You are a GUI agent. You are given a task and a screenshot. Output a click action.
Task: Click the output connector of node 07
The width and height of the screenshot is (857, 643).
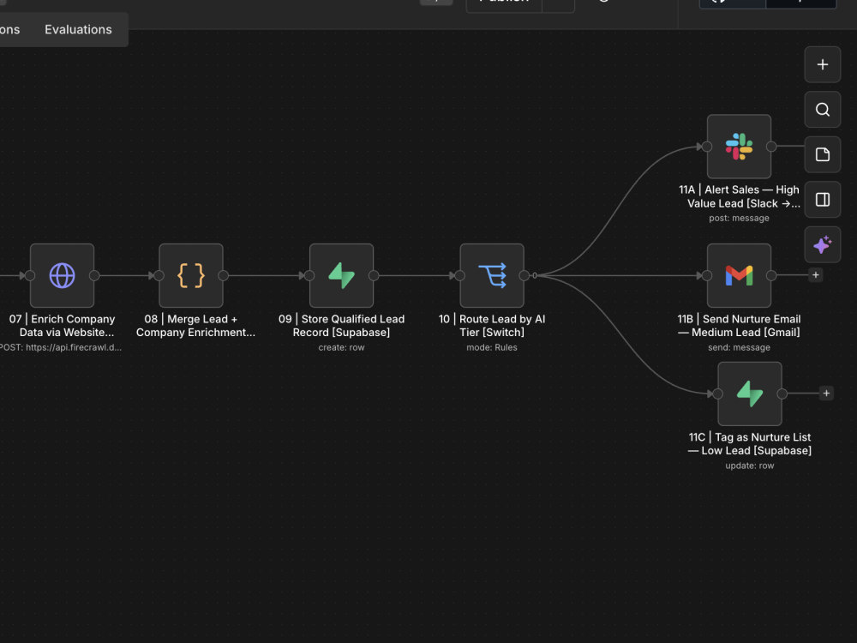[94, 275]
